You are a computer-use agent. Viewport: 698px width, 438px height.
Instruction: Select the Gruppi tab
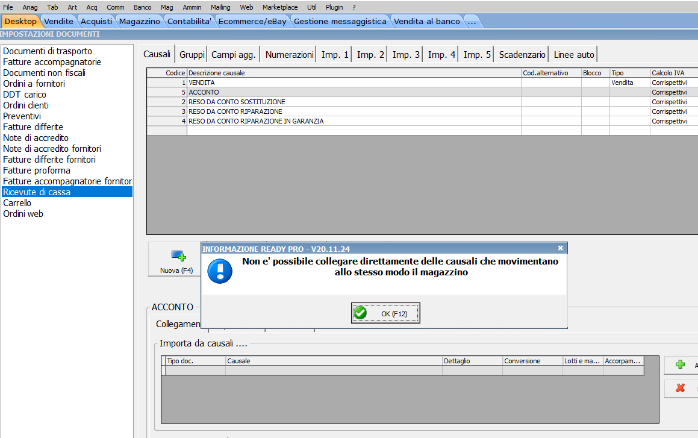coord(192,54)
